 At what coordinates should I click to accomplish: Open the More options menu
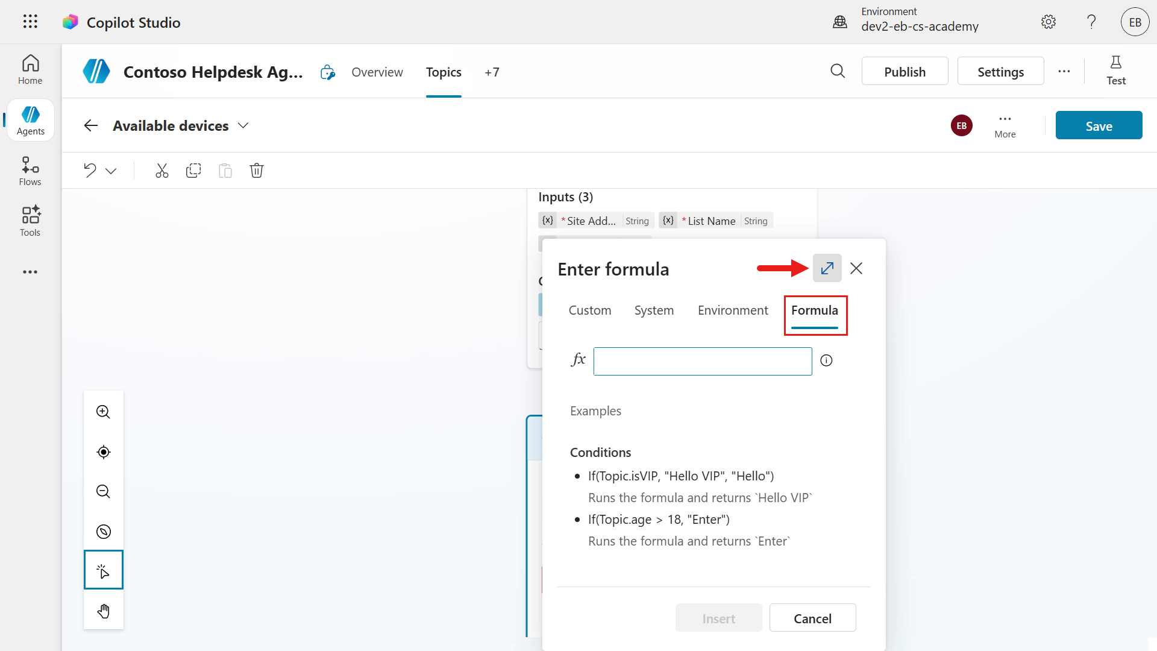pyautogui.click(x=1005, y=125)
